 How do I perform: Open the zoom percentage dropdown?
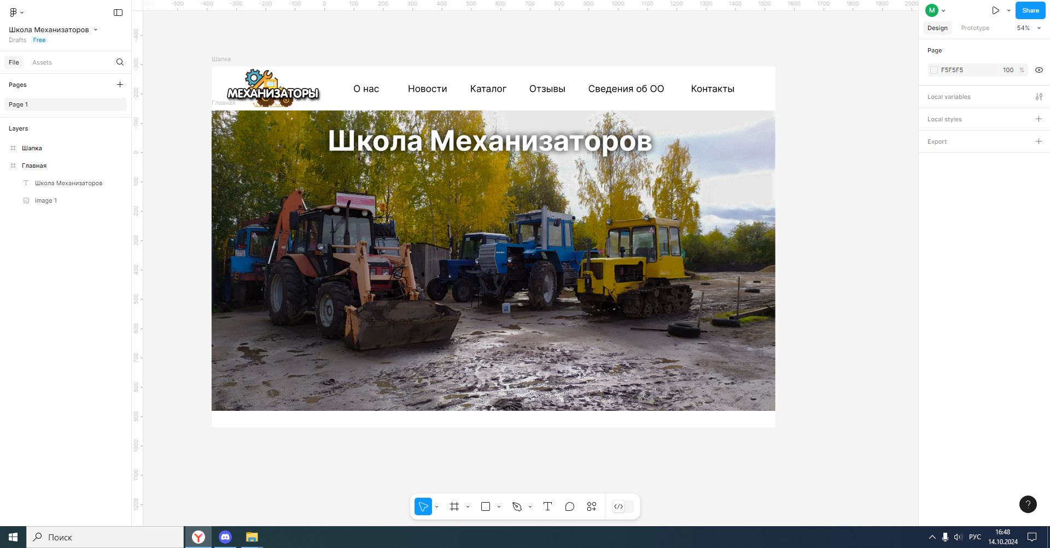(1028, 28)
